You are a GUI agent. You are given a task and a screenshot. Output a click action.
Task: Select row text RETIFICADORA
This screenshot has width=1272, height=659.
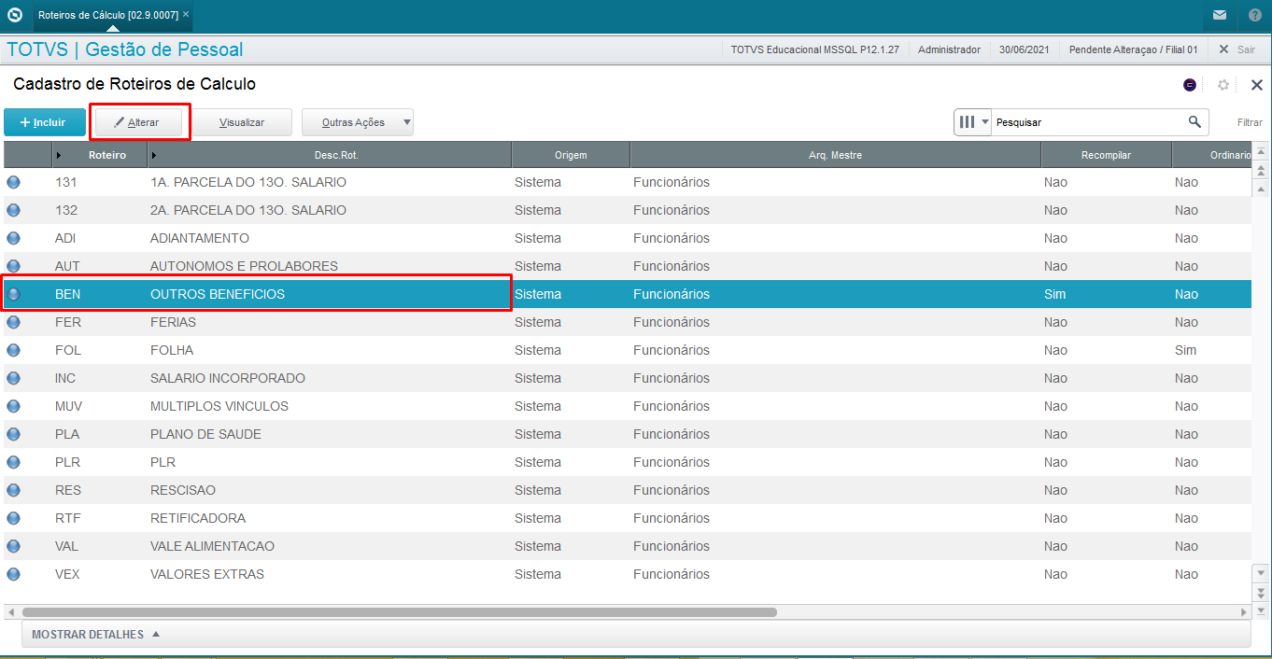[198, 518]
